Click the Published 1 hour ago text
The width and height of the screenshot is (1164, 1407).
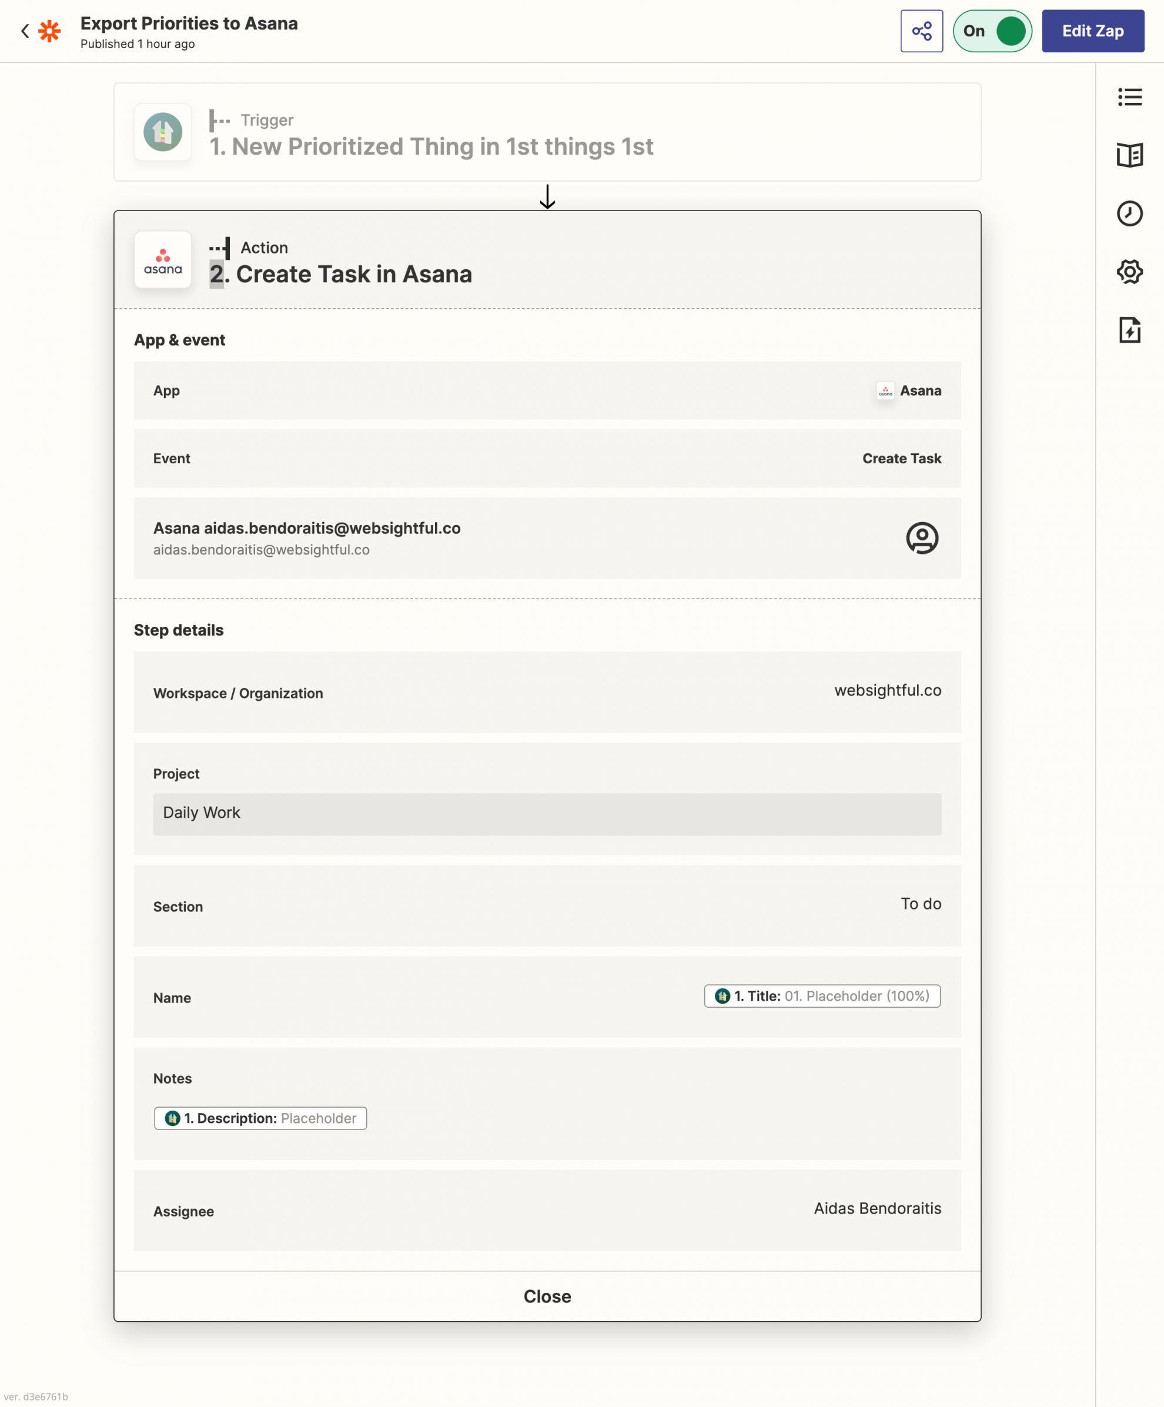[x=138, y=44]
